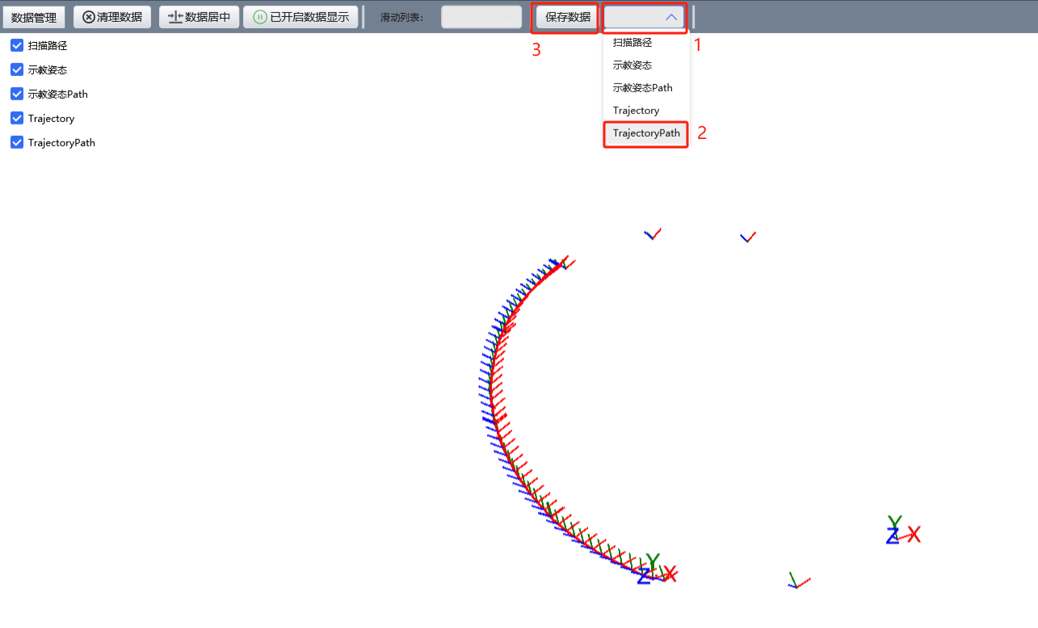Click the pause icon on 已开启数据显示
Viewport: 1038px width, 628px height.
tap(260, 17)
